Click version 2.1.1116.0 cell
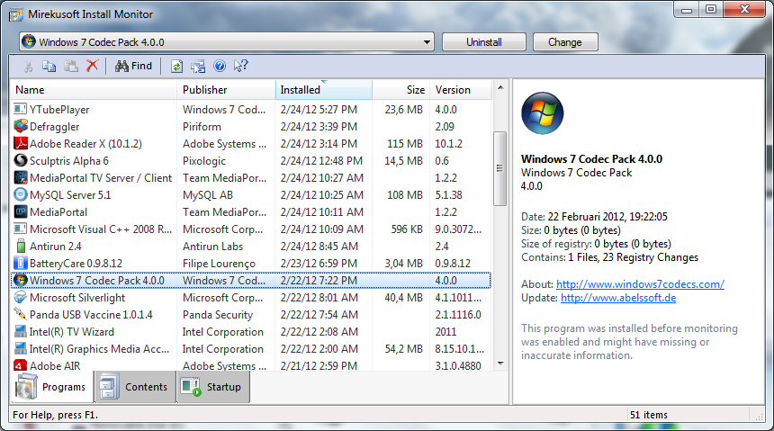The image size is (774, 431). [x=457, y=315]
